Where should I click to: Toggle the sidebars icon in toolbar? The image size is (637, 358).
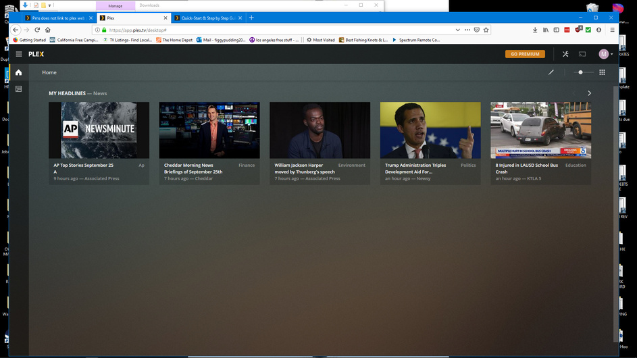(x=556, y=30)
